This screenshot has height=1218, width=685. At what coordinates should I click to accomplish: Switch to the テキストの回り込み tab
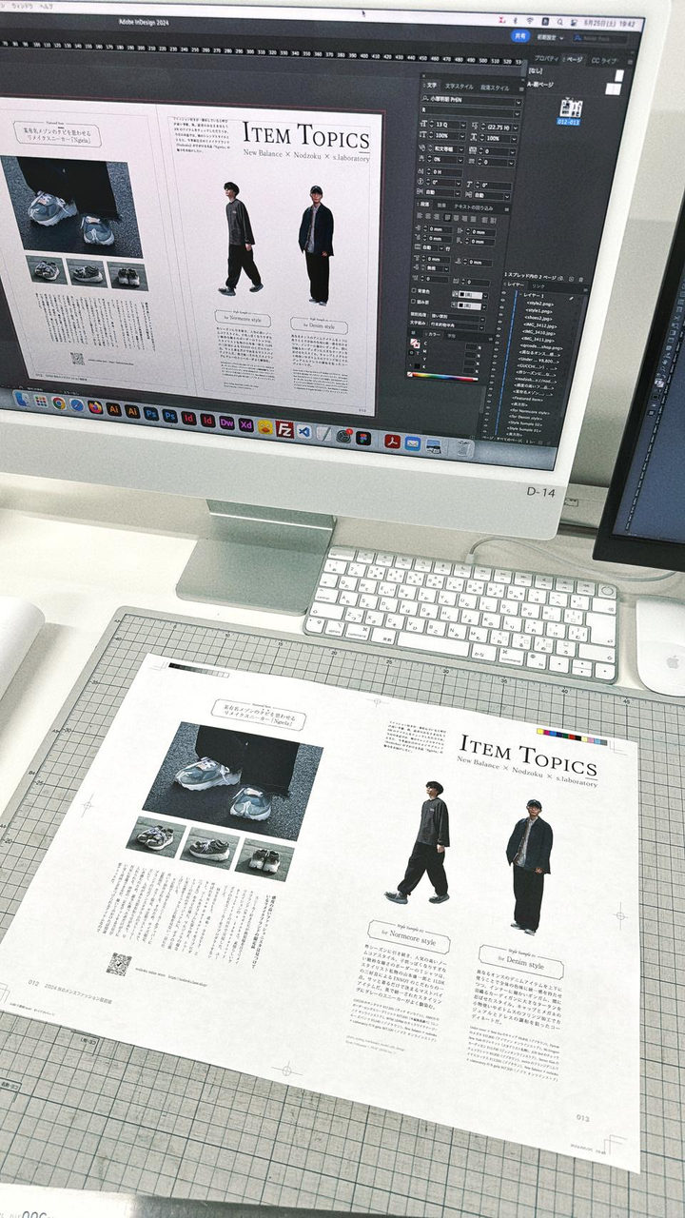[475, 207]
